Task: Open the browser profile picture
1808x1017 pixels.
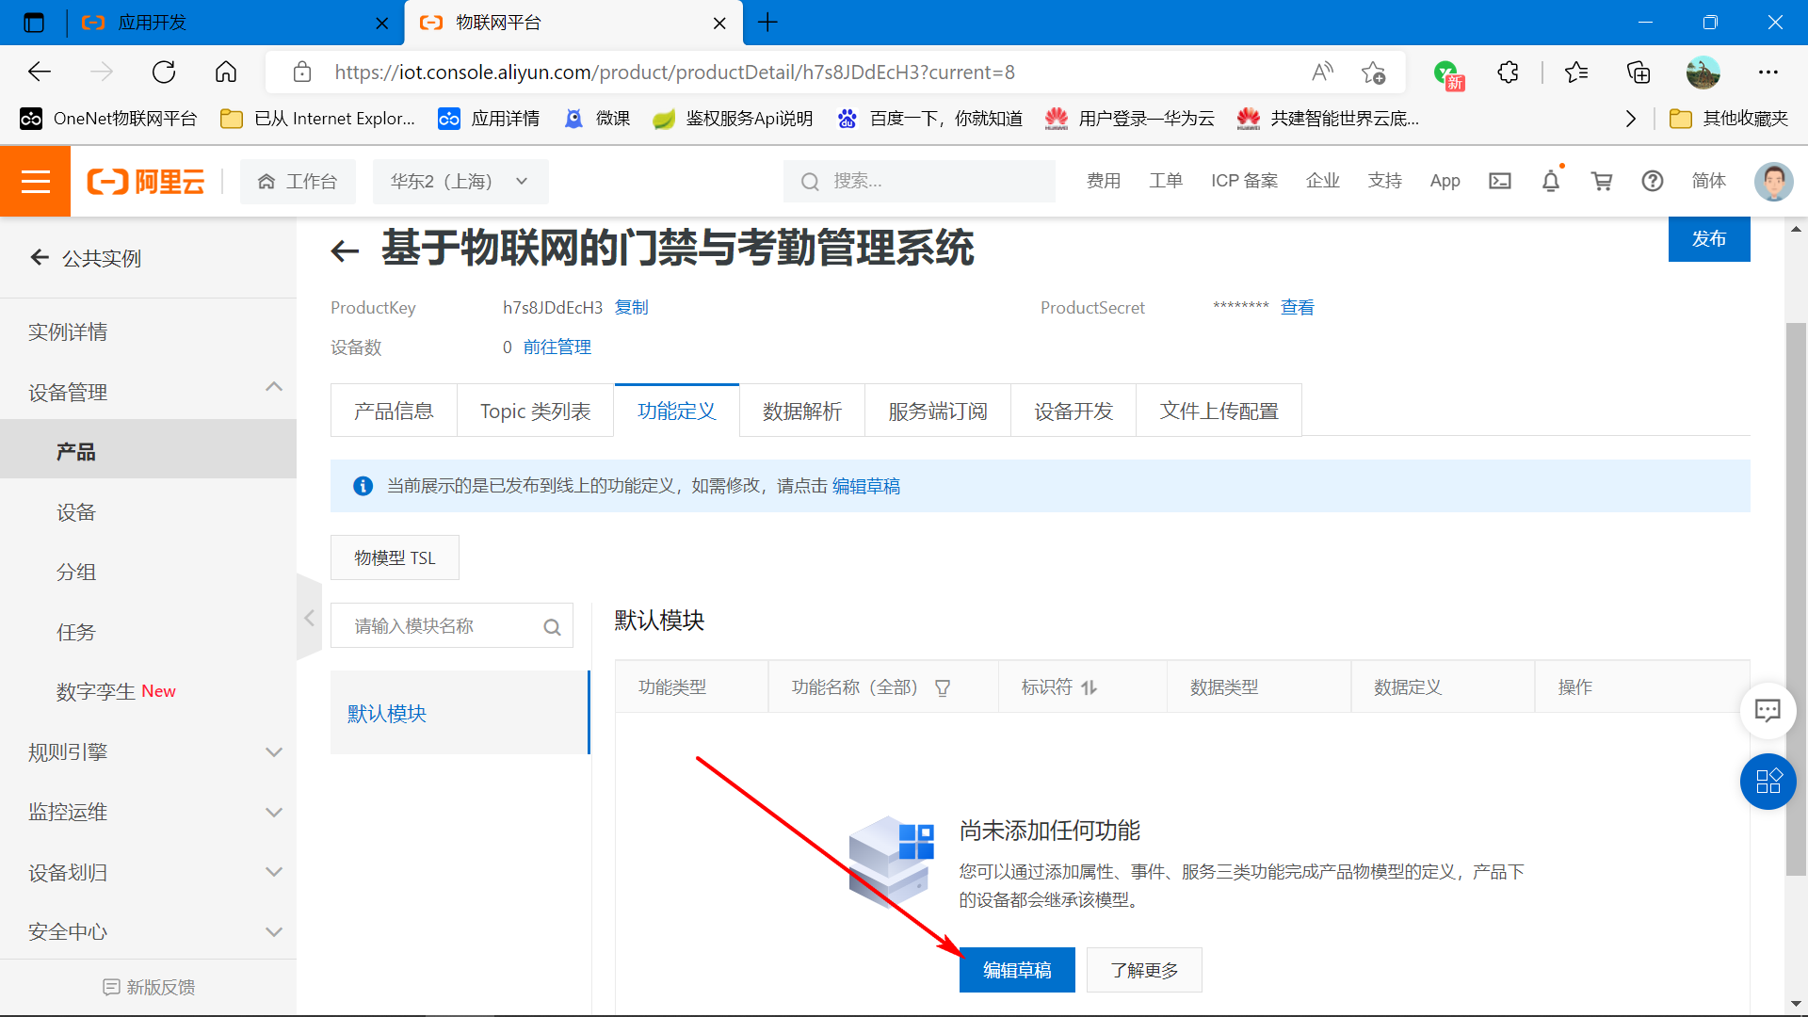Action: [1703, 73]
